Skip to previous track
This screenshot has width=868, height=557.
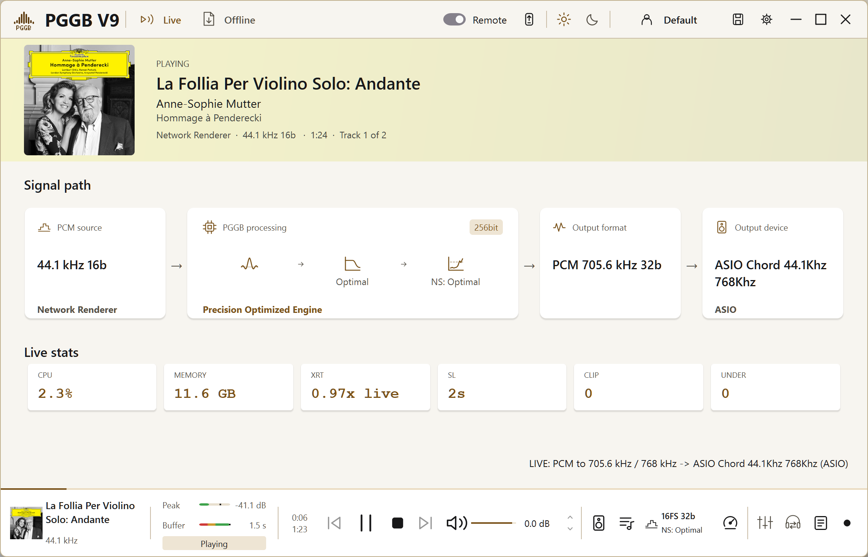[x=334, y=523]
